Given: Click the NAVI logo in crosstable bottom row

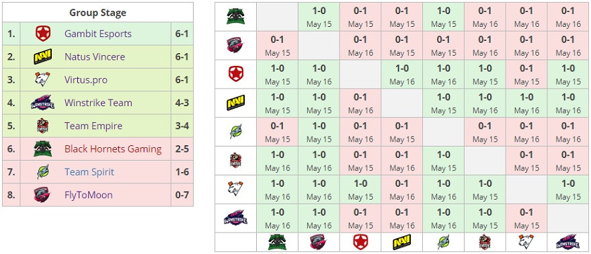Looking at the screenshot, I should [402, 242].
